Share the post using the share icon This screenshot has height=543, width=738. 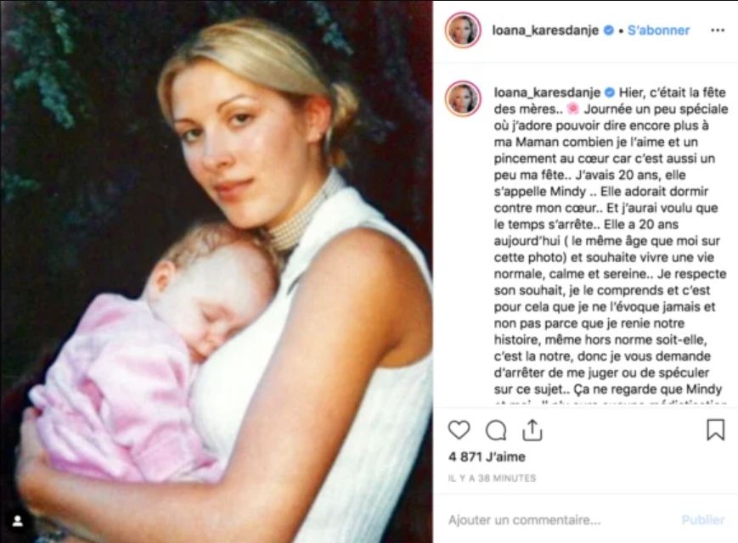tap(532, 430)
